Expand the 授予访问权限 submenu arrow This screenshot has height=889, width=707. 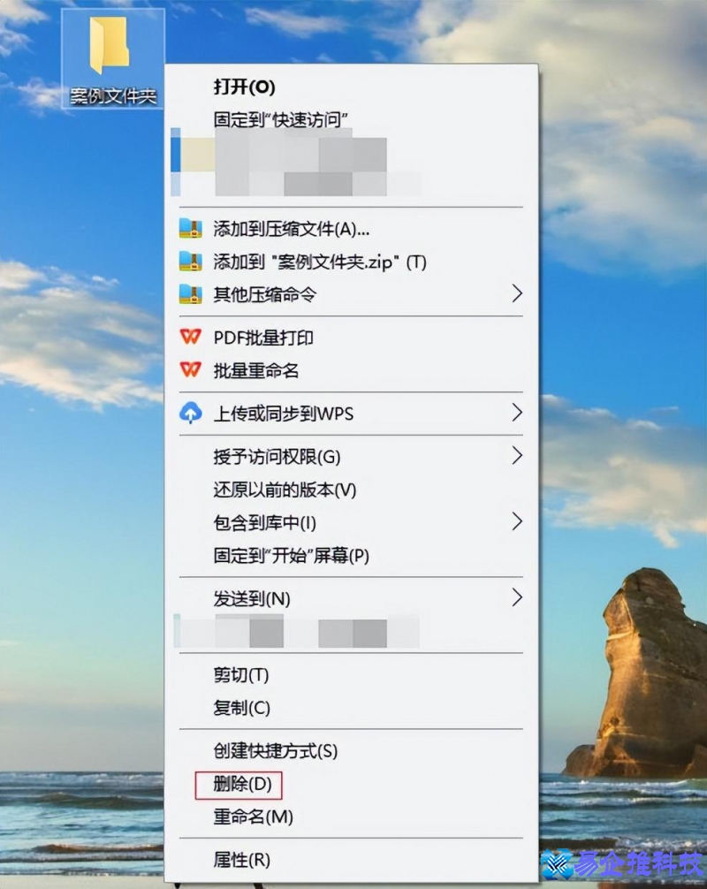tap(518, 457)
